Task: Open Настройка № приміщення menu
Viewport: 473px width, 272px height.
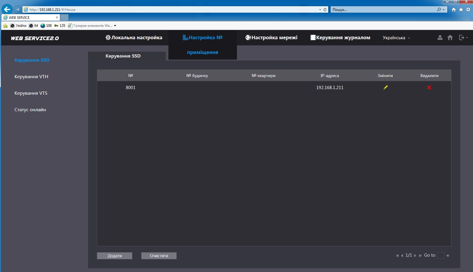Action: click(203, 45)
